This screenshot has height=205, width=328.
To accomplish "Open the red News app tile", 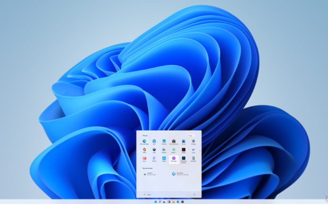I will click(144, 159).
